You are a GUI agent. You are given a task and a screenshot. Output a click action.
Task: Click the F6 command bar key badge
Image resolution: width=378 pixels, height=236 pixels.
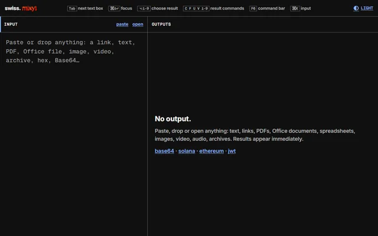[253, 8]
